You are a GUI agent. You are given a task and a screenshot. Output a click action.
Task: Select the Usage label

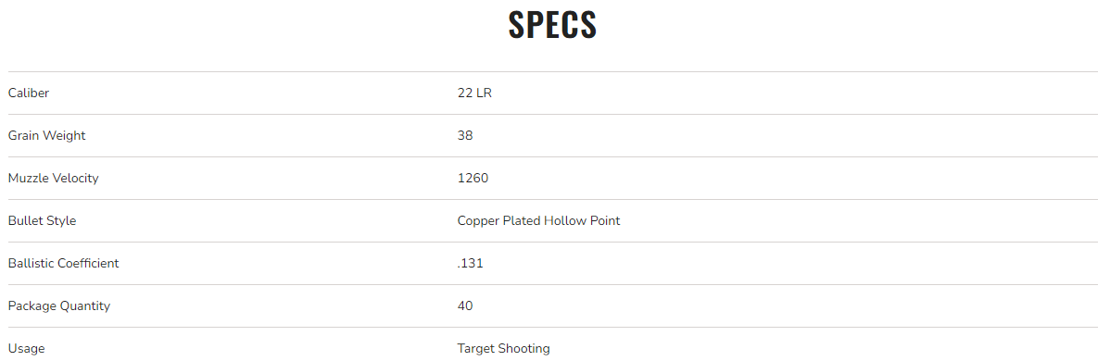26,348
